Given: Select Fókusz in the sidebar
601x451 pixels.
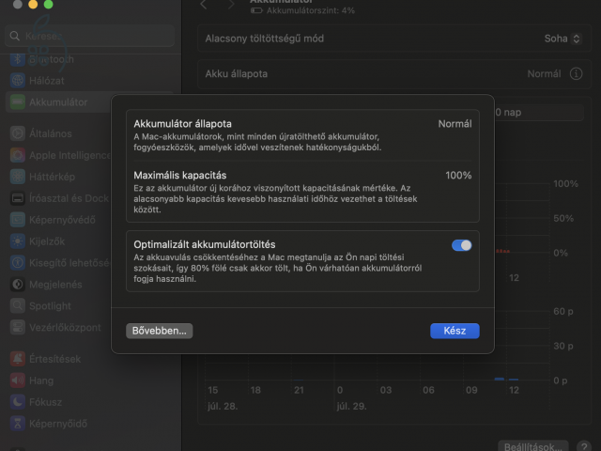Looking at the screenshot, I should (46, 402).
